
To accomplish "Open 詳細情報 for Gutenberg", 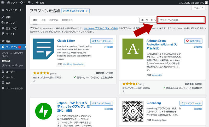I will click(198, 109).
